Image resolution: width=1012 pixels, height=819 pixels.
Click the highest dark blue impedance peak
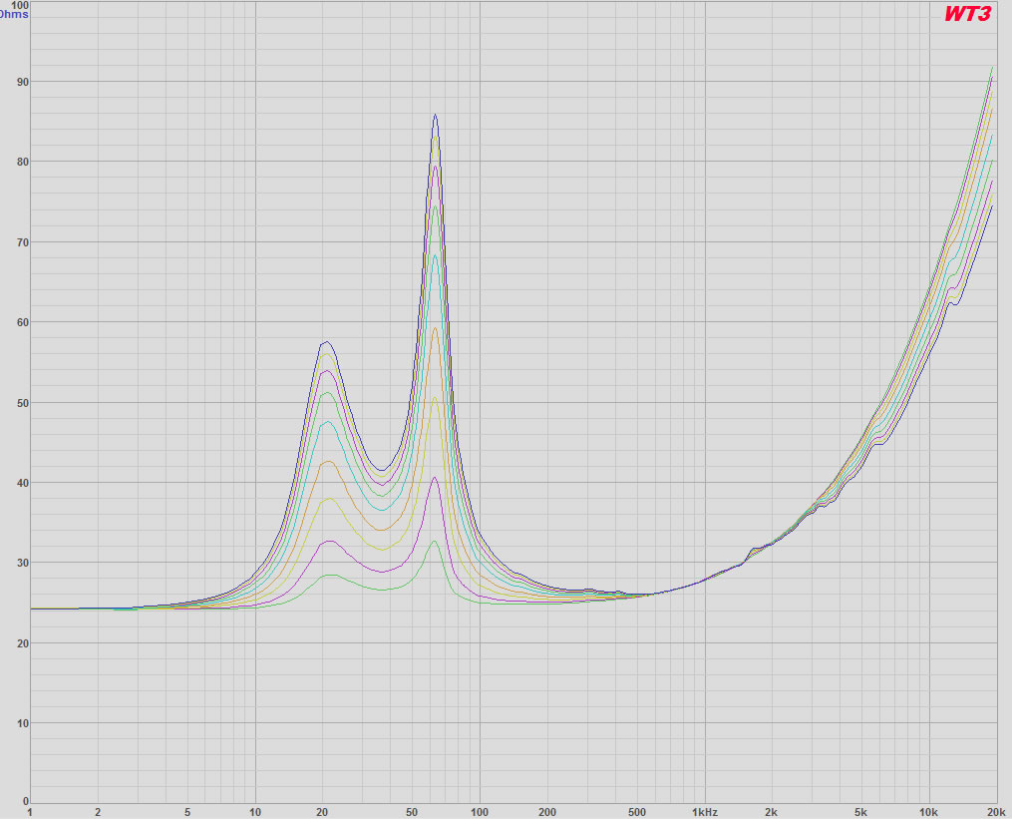click(436, 116)
